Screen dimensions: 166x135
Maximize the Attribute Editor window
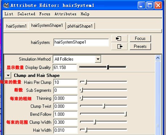(x=150, y=5)
